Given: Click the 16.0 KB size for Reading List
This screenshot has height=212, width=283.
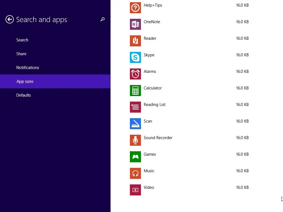Looking at the screenshot, I should (x=242, y=105).
